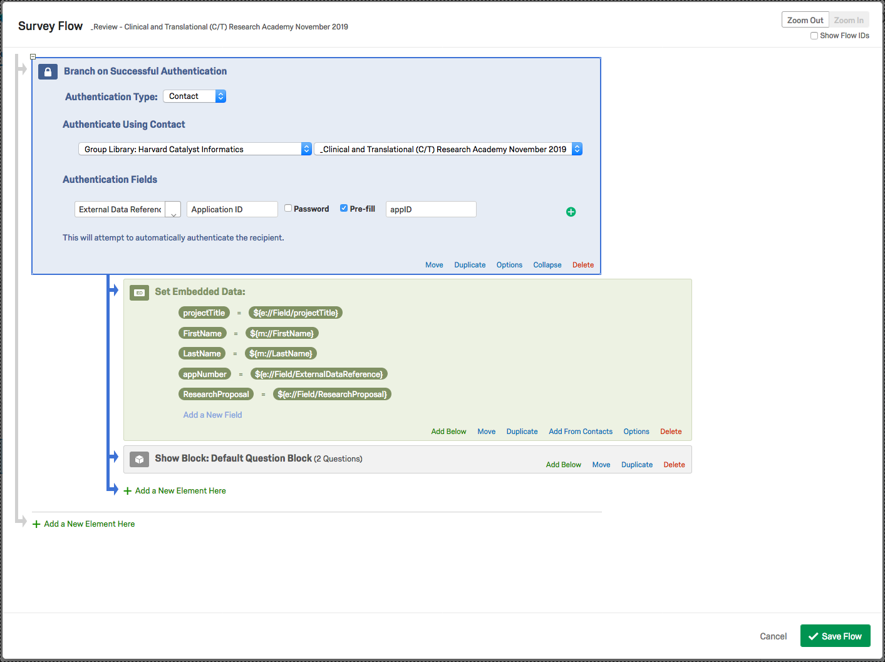The height and width of the screenshot is (662, 885).
Task: Click Duplicate on Show Block element
Action: (x=637, y=465)
